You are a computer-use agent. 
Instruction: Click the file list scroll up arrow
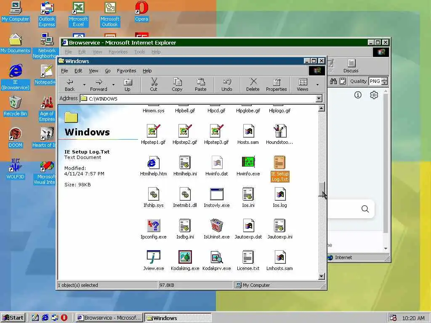click(x=321, y=108)
